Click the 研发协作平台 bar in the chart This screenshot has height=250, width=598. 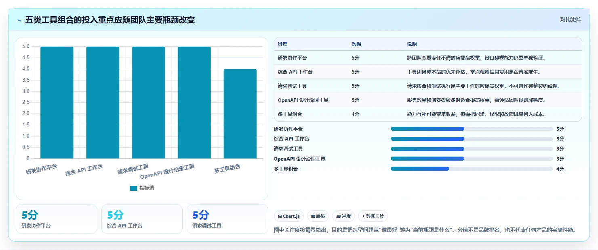[57, 102]
